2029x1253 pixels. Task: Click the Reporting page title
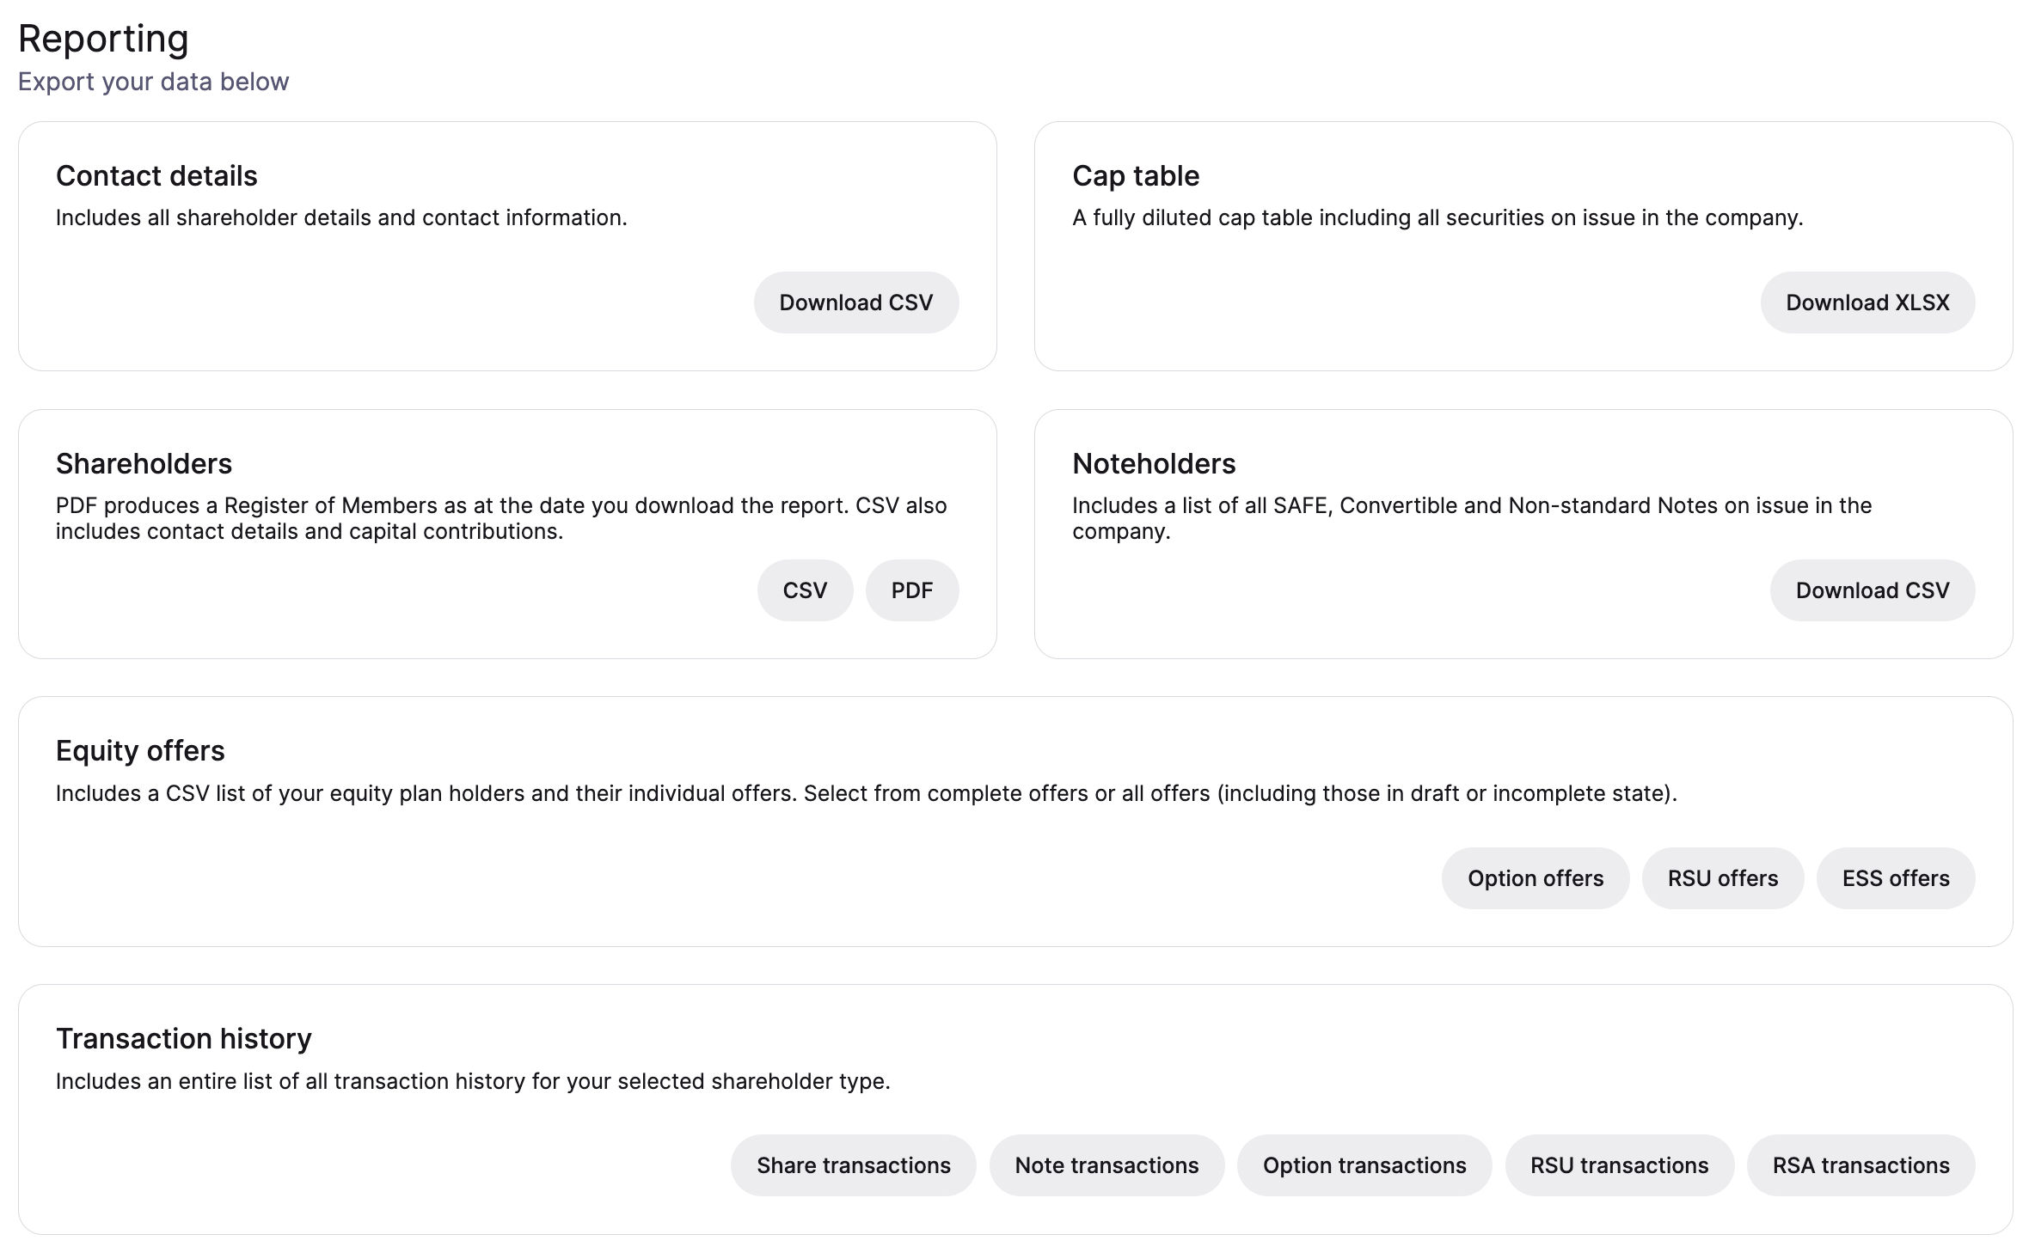point(103,40)
